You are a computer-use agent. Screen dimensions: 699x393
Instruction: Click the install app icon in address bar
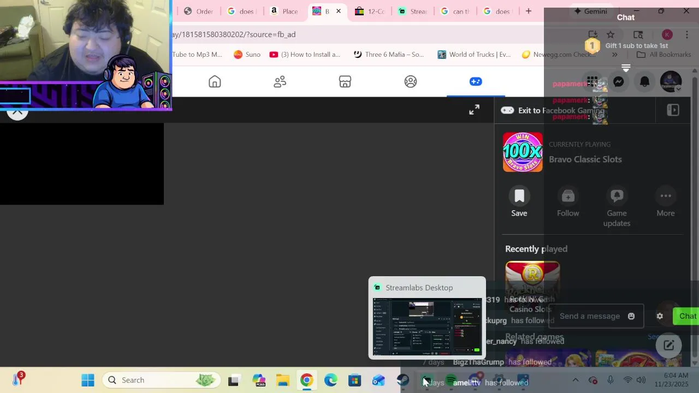coord(593,34)
